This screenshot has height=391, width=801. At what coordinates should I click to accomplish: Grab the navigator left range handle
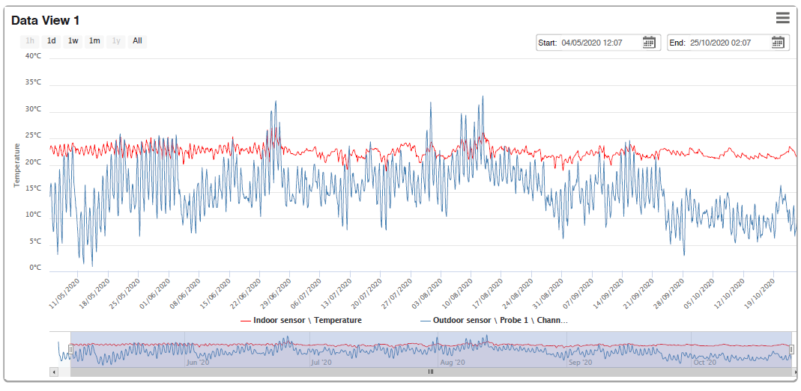[70, 349]
